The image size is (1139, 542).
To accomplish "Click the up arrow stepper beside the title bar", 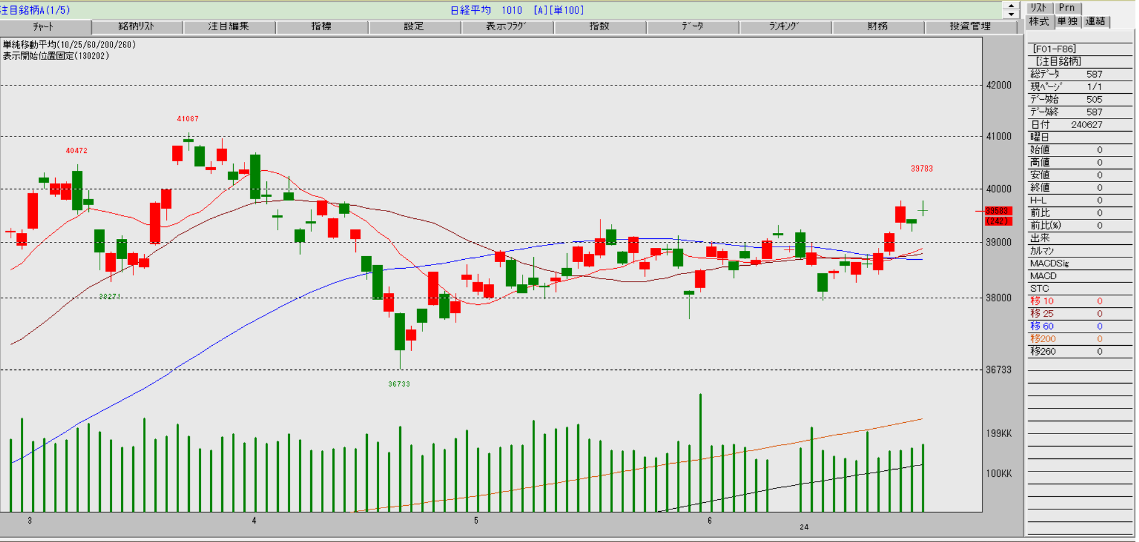I will point(1011,6).
